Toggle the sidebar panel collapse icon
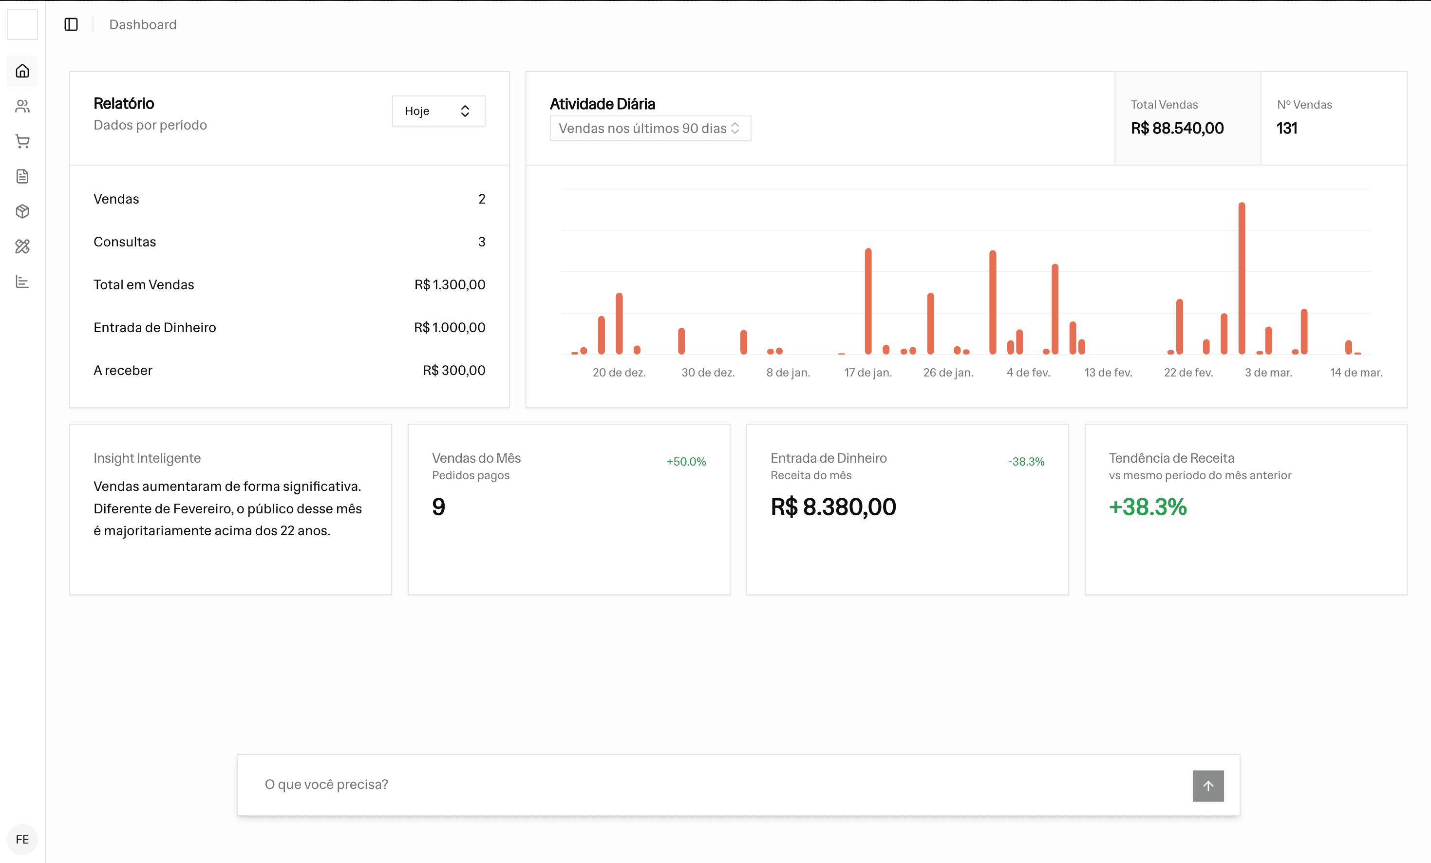1431x863 pixels. tap(71, 24)
